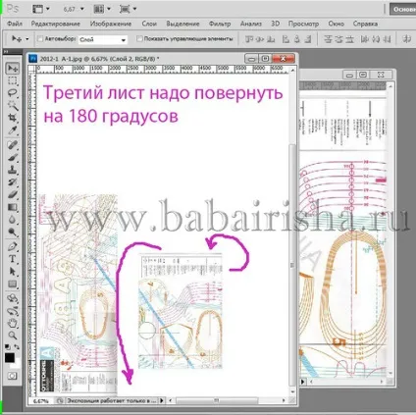Select the Lasso tool
This screenshot has width=416, height=415.
tap(13, 93)
